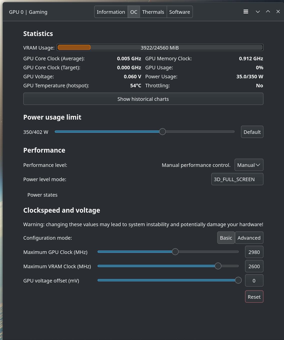Click the Maximum GPU Clock value field

pyautogui.click(x=254, y=252)
